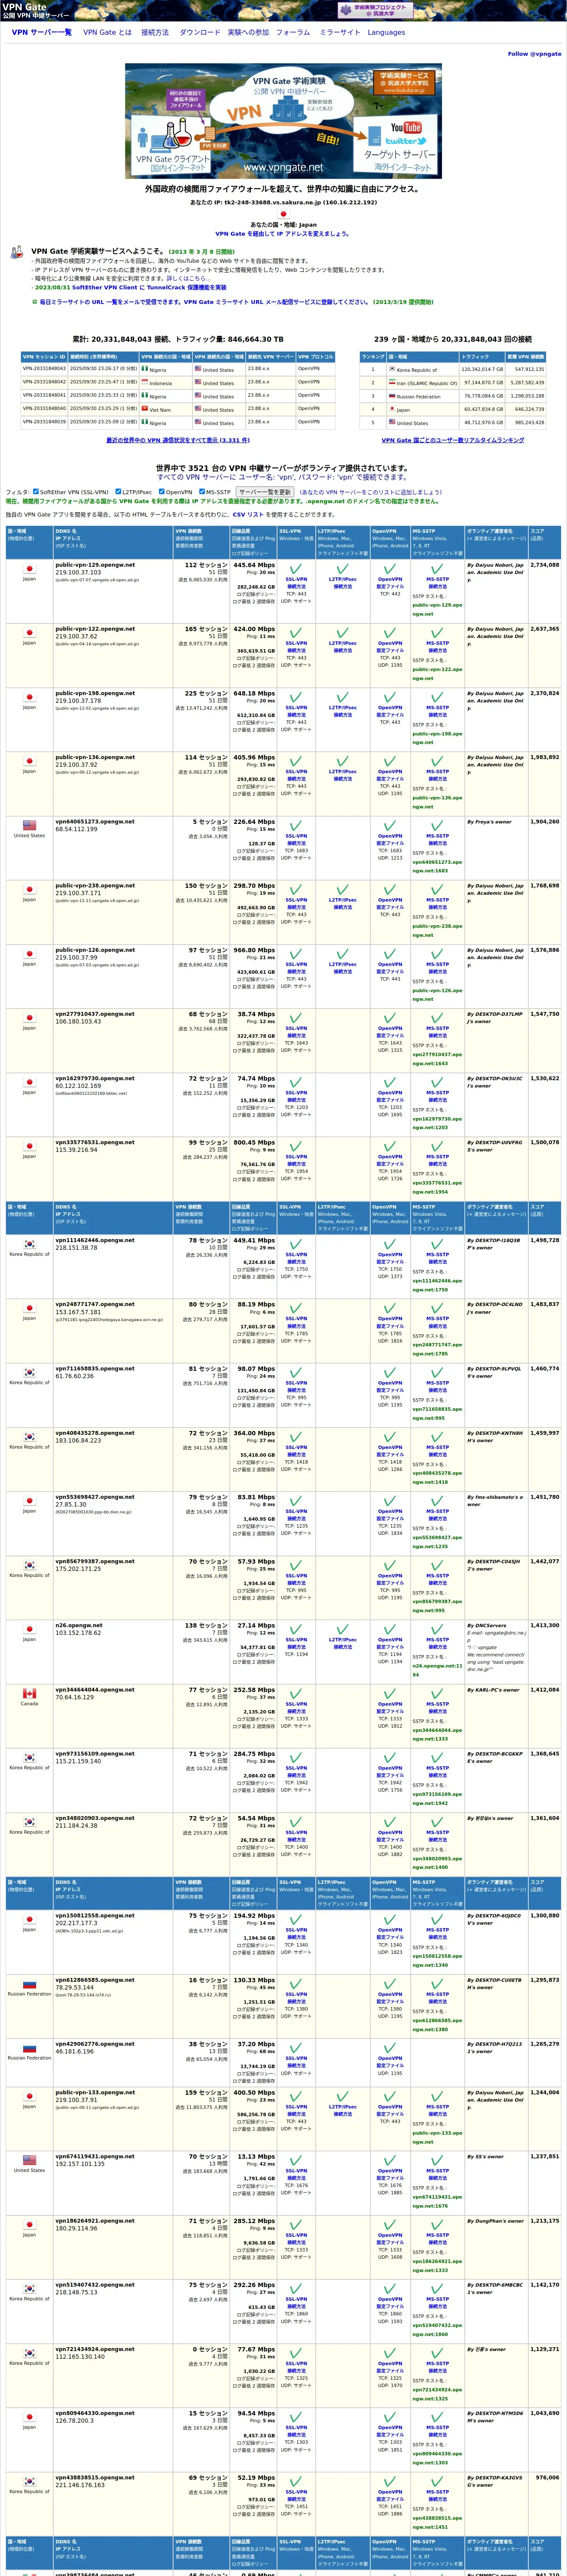Click L2TP/IPsec checkmark for public-vpn-129 server
The height and width of the screenshot is (2576, 567).
[342, 568]
